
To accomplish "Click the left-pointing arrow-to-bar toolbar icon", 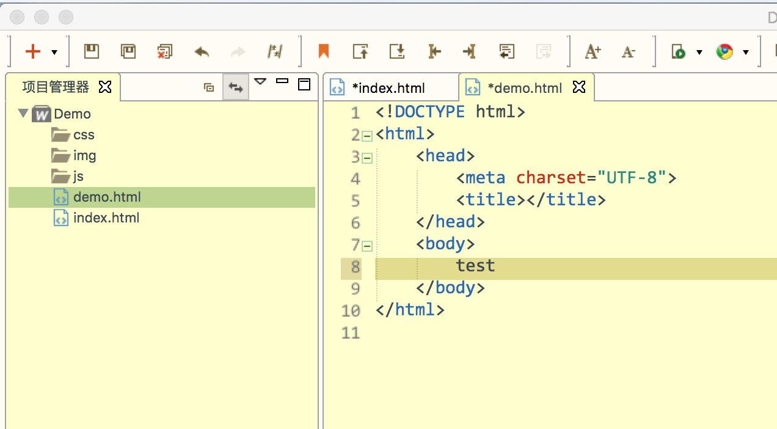I will (x=434, y=52).
